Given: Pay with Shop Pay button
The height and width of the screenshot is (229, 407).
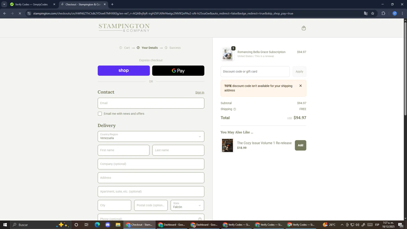Looking at the screenshot, I should 124,71.
